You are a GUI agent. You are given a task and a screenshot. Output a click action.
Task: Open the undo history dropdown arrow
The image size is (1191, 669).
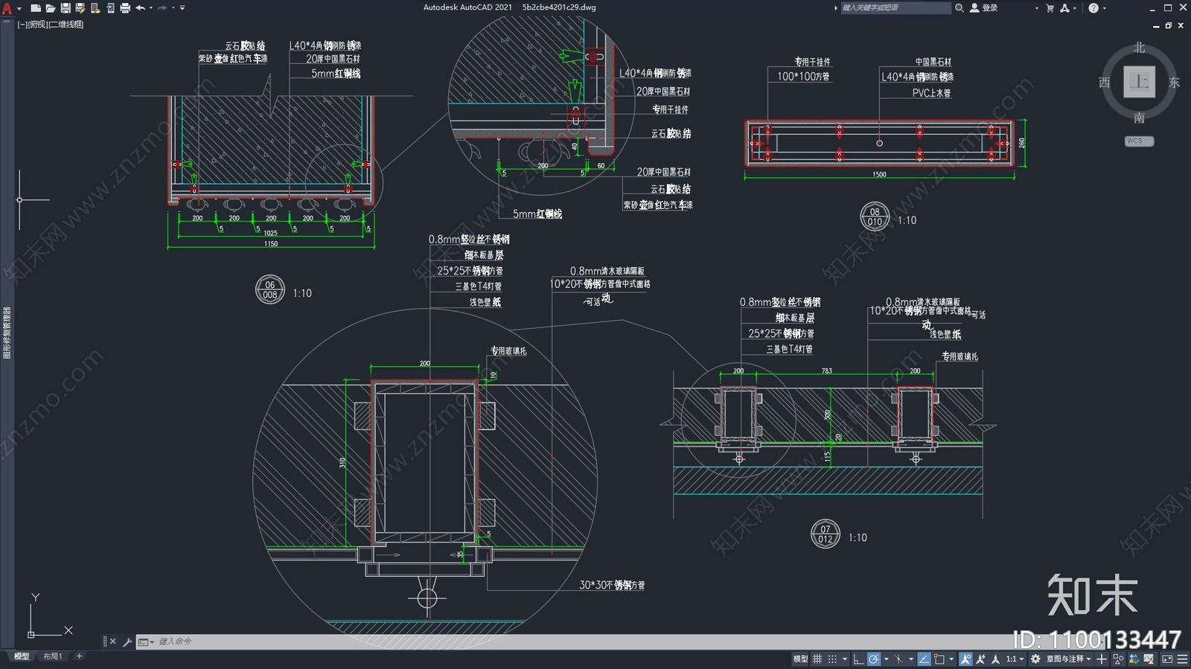click(x=150, y=8)
